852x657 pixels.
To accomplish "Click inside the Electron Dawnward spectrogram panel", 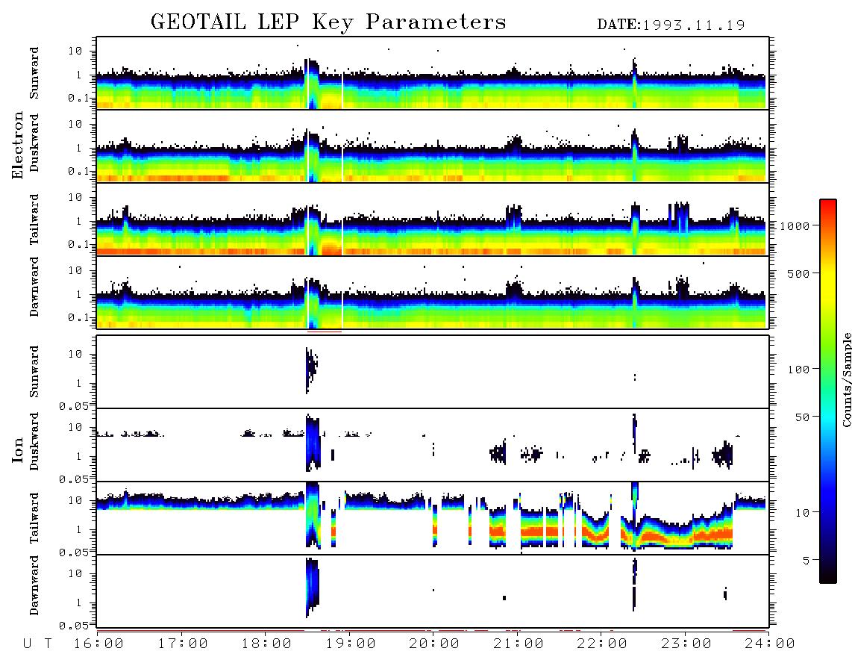I will [433, 292].
